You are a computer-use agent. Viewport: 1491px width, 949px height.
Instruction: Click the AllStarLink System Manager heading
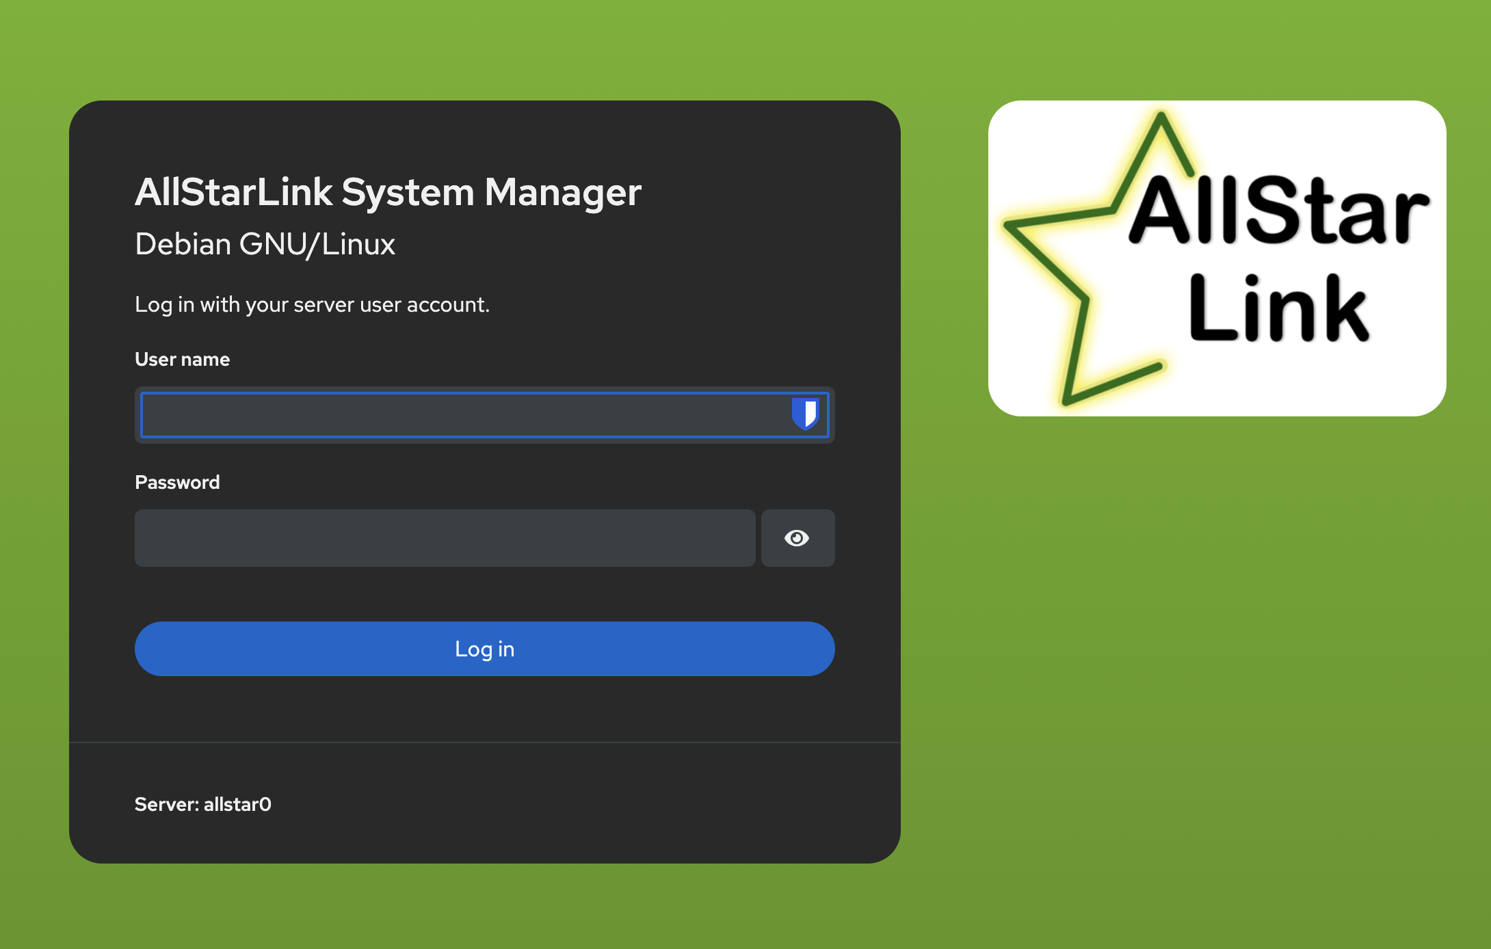[x=388, y=193]
